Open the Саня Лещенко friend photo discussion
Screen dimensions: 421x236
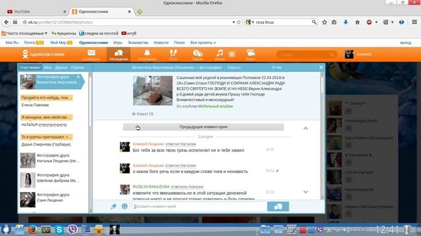[x=50, y=199]
